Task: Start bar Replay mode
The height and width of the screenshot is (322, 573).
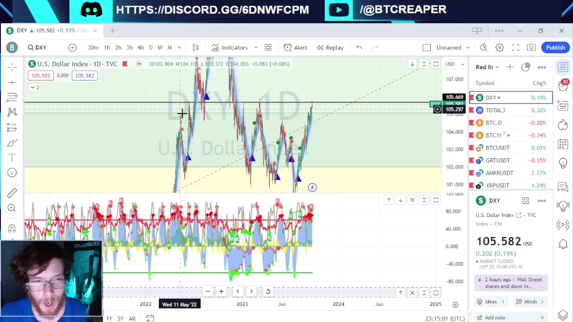Action: [330, 47]
